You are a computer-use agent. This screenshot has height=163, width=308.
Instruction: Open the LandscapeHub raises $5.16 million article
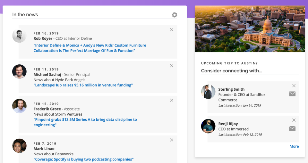(83, 85)
